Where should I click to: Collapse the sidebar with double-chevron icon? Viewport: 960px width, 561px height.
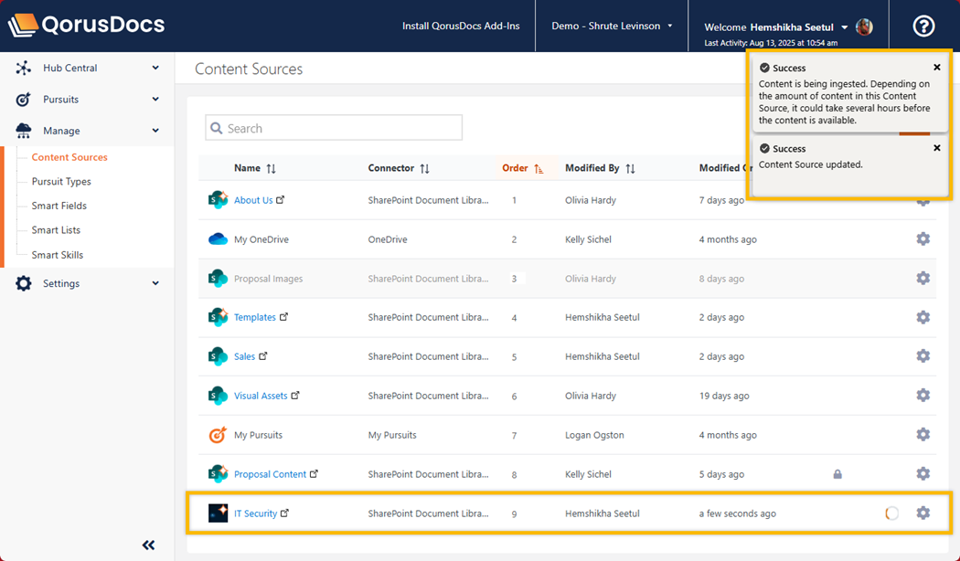pos(149,545)
